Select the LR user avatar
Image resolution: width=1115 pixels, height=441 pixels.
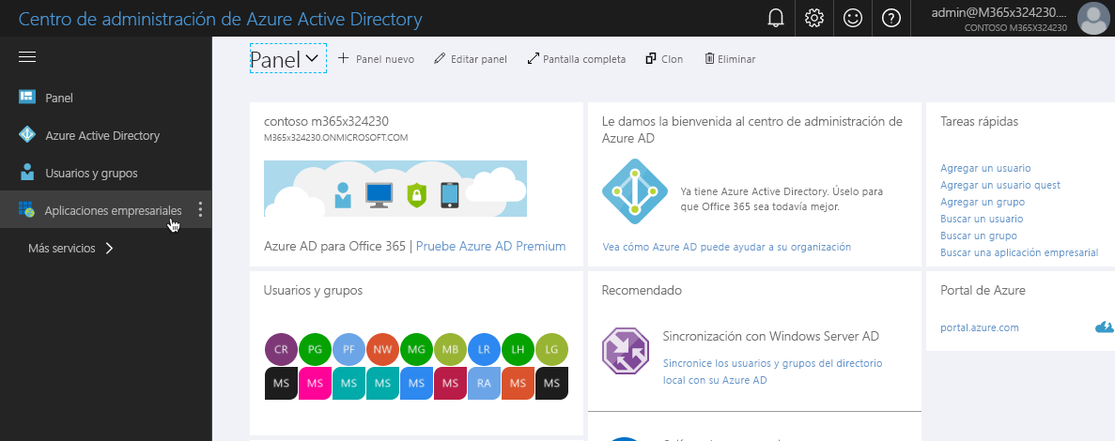[x=485, y=350]
